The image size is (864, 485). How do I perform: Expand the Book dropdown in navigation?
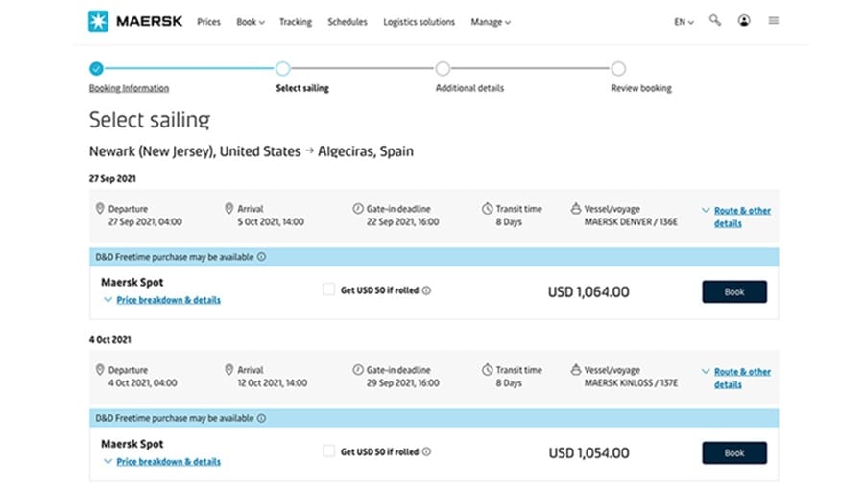pos(251,22)
